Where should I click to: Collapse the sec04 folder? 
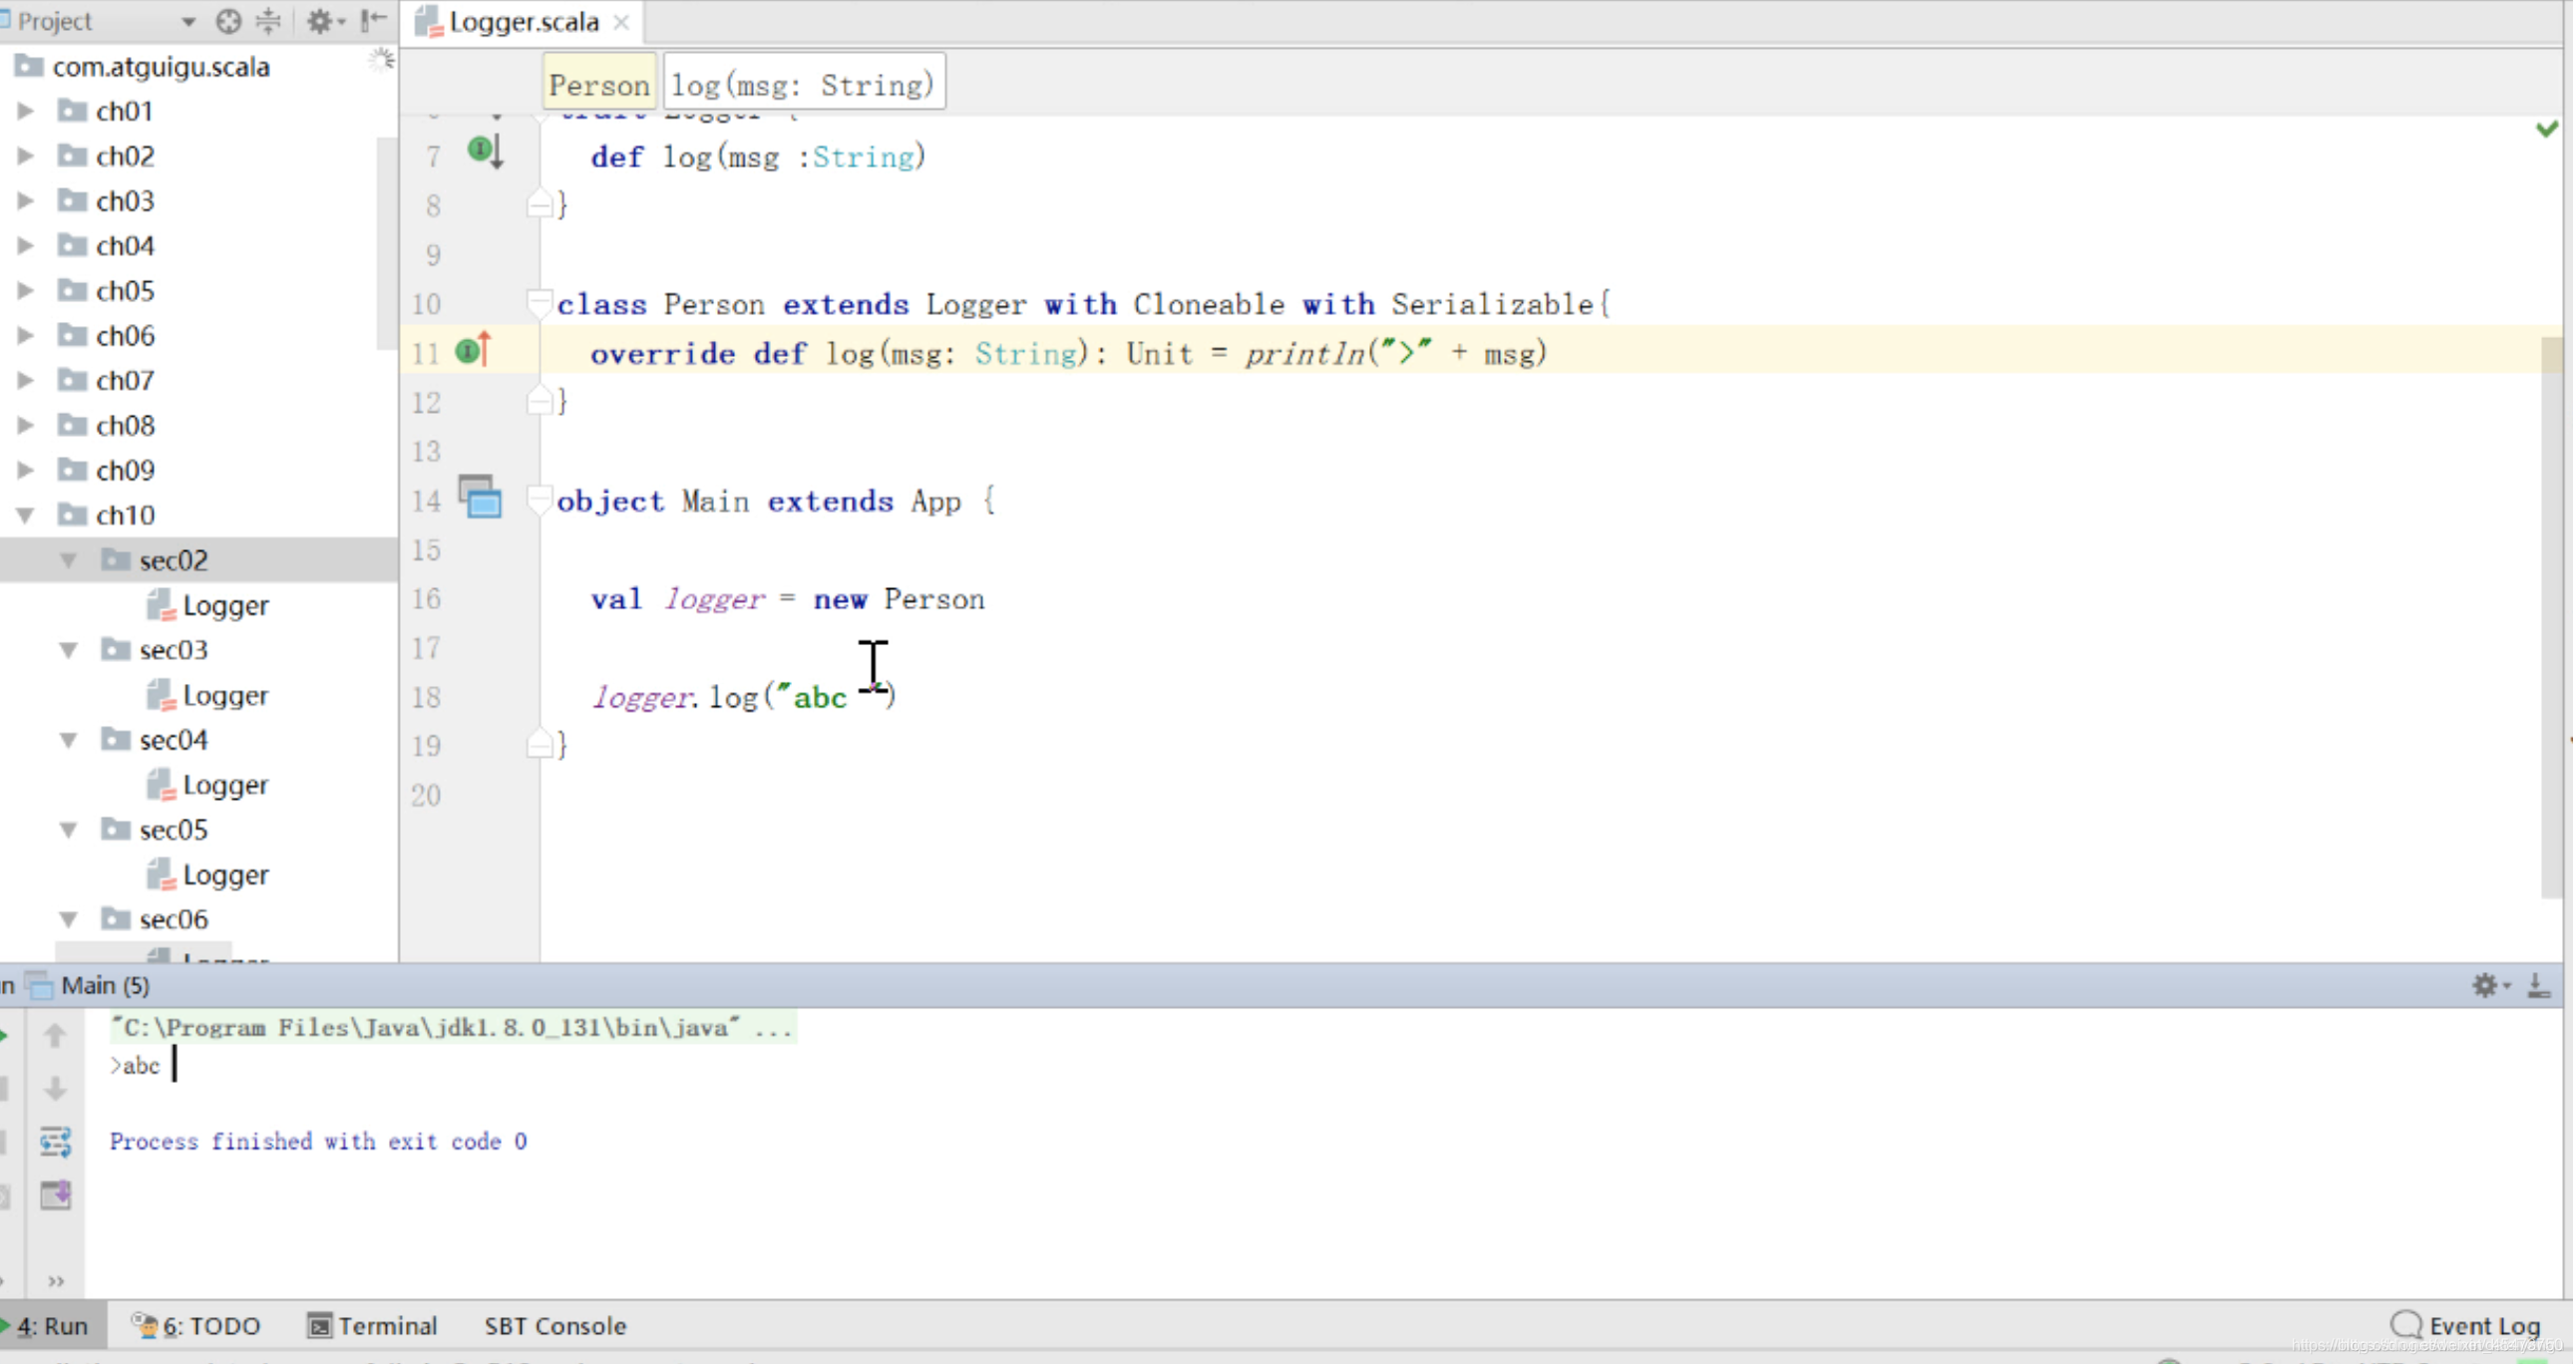coord(69,740)
